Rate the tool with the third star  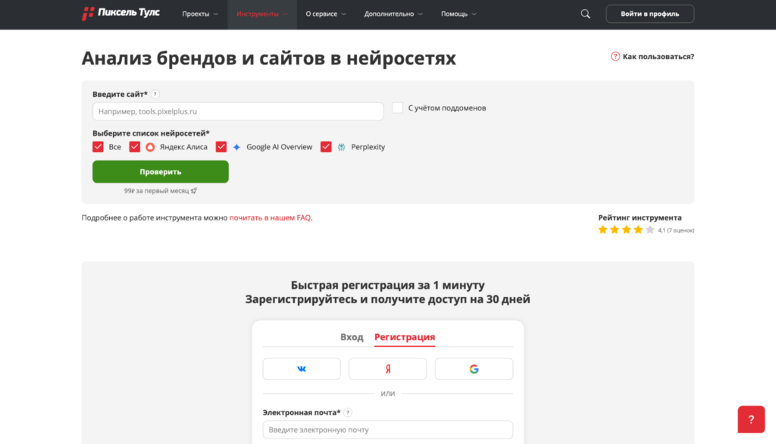coord(626,230)
